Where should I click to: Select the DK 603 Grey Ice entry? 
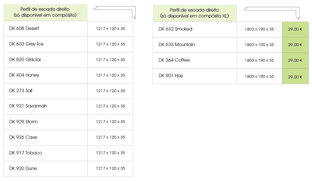coord(26,44)
